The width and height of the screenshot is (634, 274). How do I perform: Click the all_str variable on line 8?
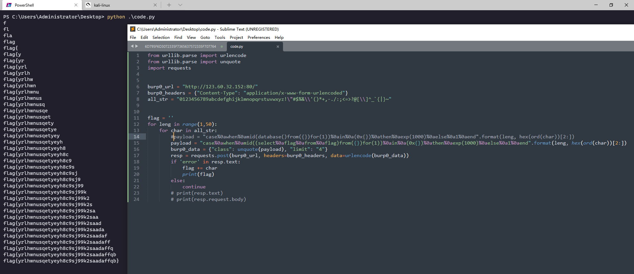coord(158,99)
